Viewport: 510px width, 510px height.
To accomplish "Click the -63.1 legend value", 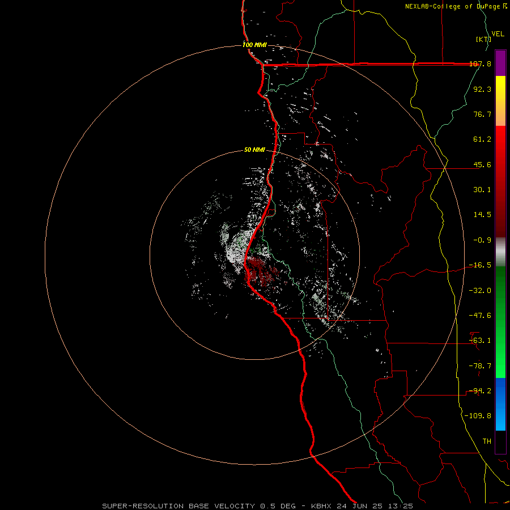I will (480, 341).
